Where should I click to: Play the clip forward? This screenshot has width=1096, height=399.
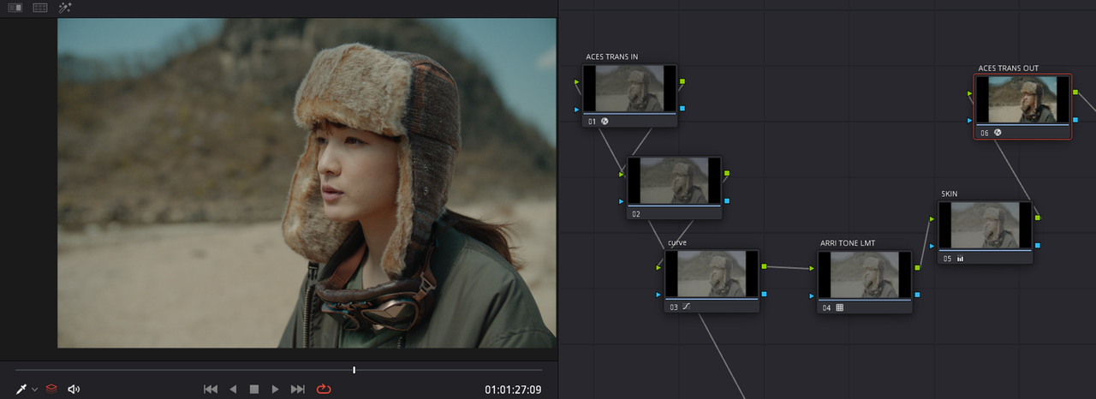pos(275,389)
